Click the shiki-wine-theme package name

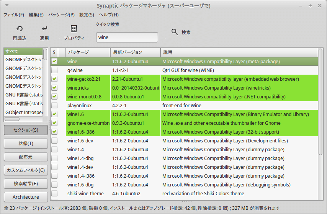coord(85,193)
